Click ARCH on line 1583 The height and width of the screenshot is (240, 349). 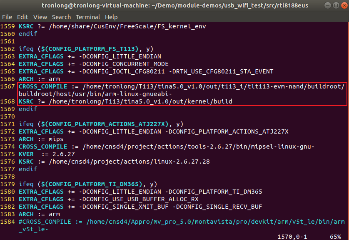tap(26, 215)
